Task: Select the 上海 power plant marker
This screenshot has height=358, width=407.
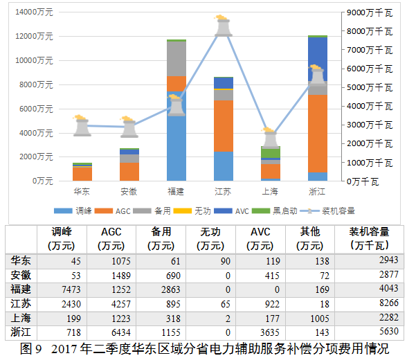Action: pos(270,138)
